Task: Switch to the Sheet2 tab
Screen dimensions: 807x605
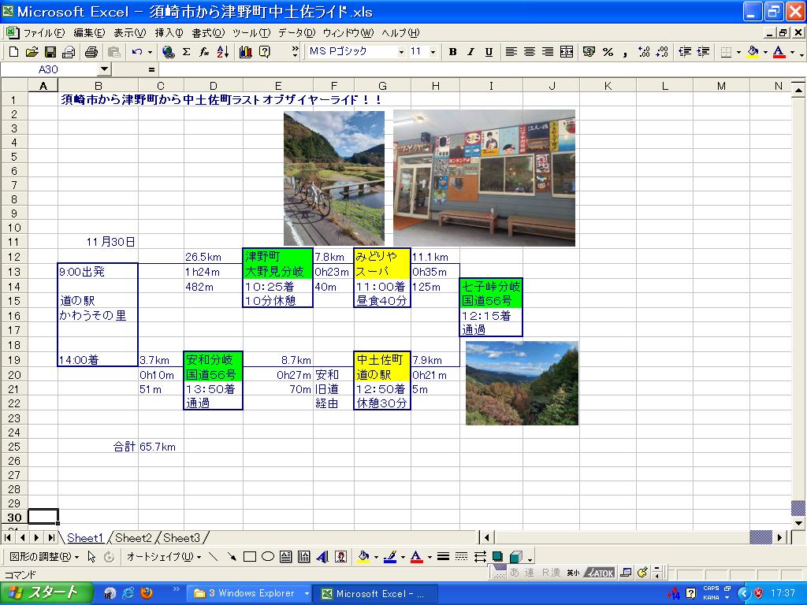Action: point(133,538)
